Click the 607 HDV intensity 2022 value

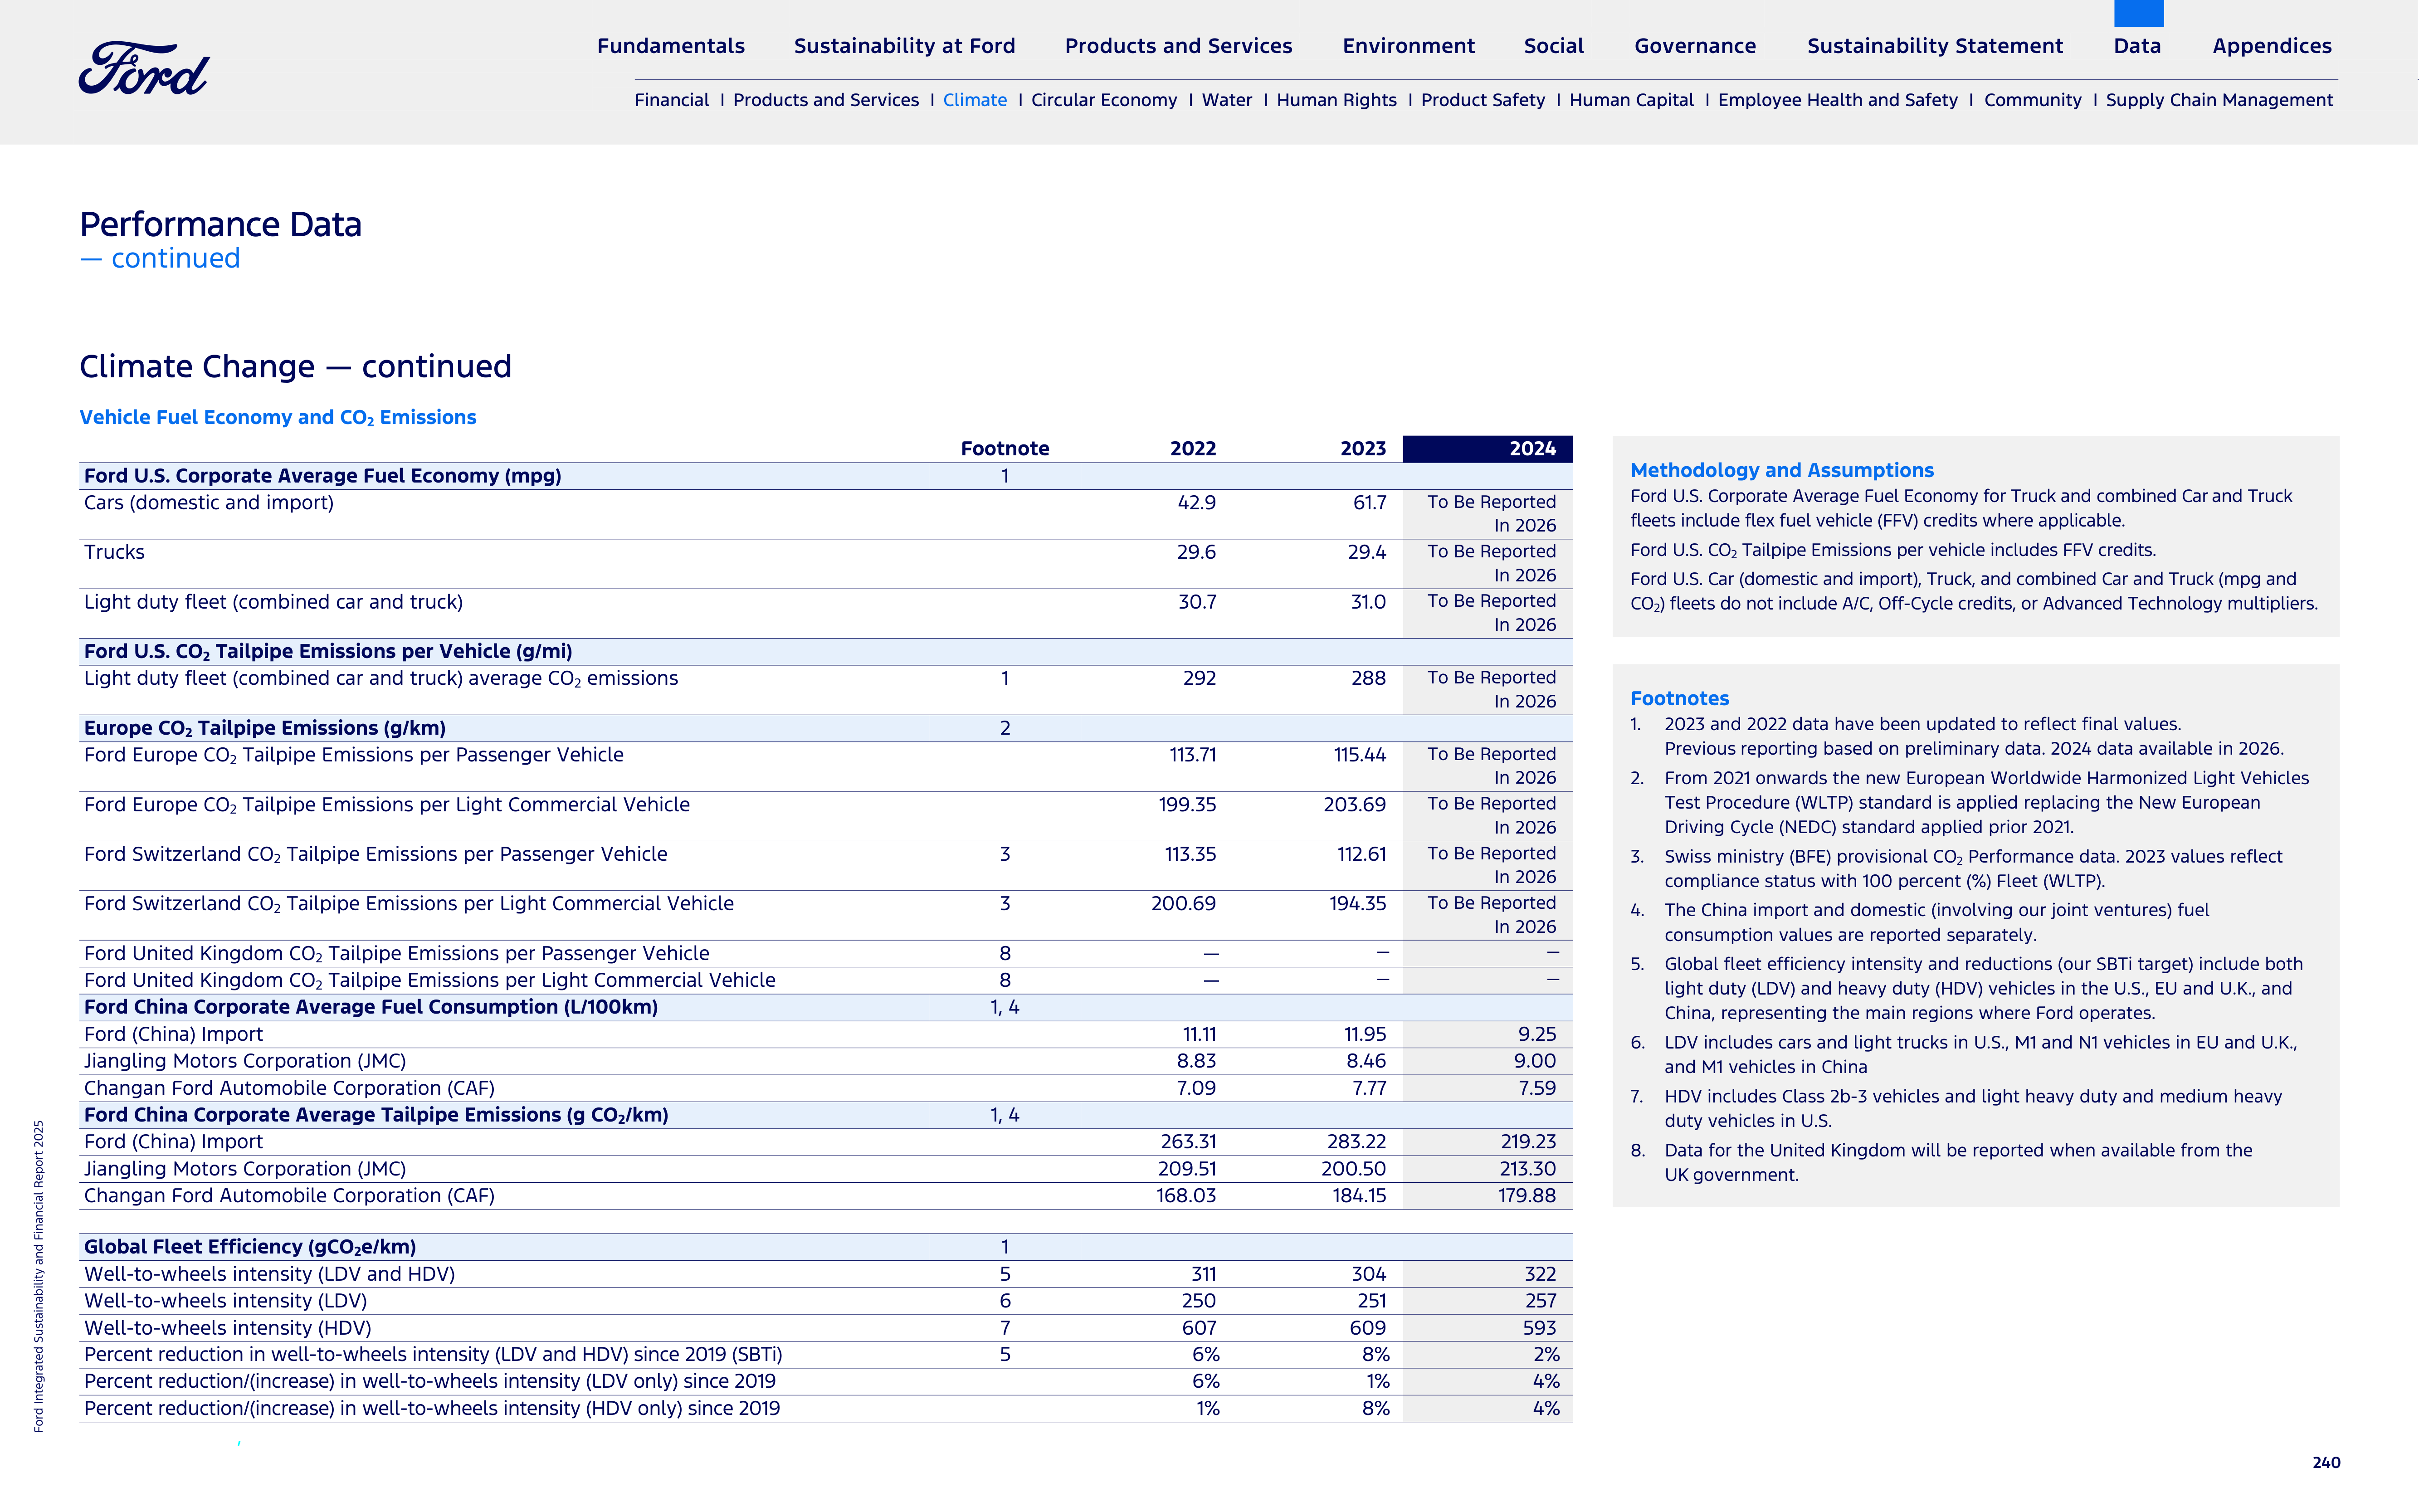point(1199,1328)
